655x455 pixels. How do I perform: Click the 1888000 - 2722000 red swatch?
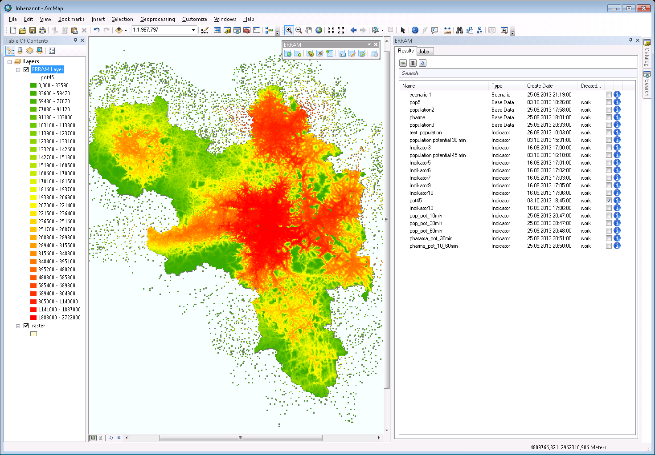coord(33,318)
